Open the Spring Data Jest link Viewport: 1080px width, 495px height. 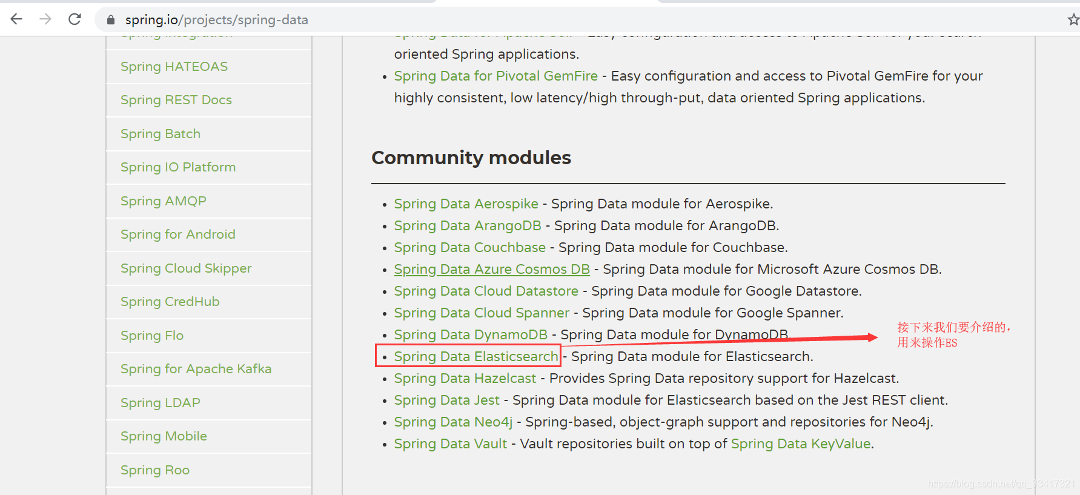(447, 400)
